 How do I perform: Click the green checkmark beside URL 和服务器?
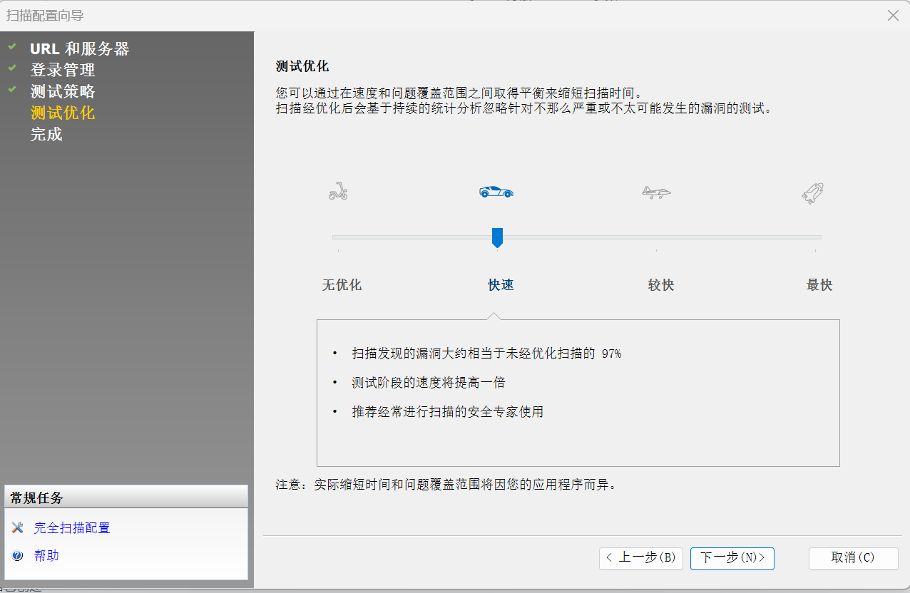point(12,48)
